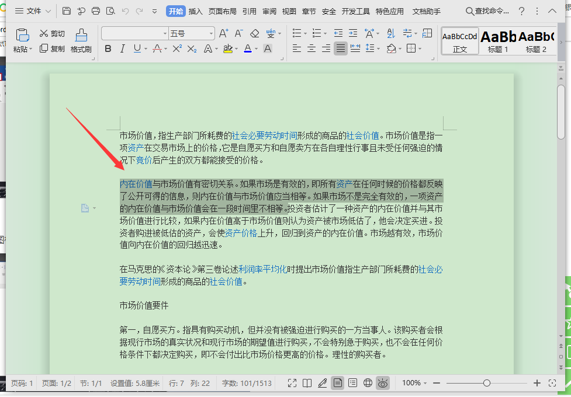Open the font size dropdown showing 五号
Screen dimensions: 571x397
click(192, 33)
